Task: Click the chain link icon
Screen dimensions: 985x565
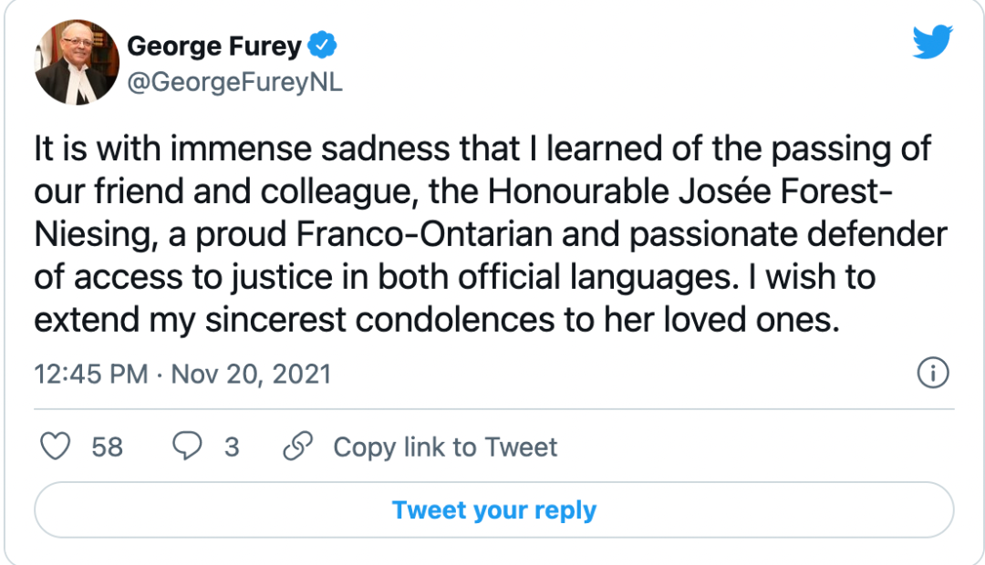Action: tap(298, 447)
